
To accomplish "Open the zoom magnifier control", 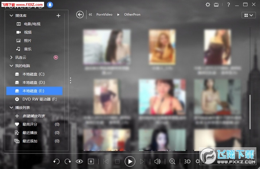I will pyautogui.click(x=172, y=161).
